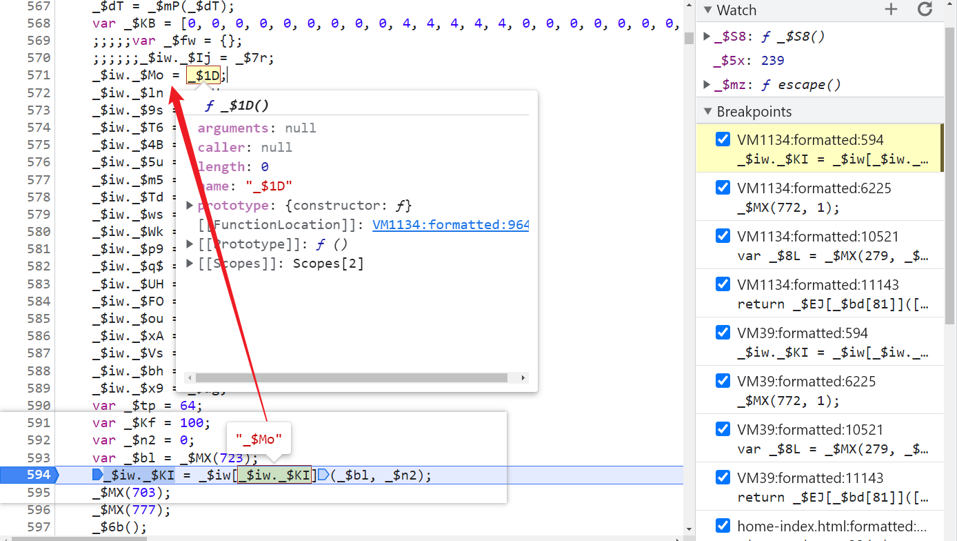Add a new watch expression
The height and width of the screenshot is (541, 957).
click(891, 10)
